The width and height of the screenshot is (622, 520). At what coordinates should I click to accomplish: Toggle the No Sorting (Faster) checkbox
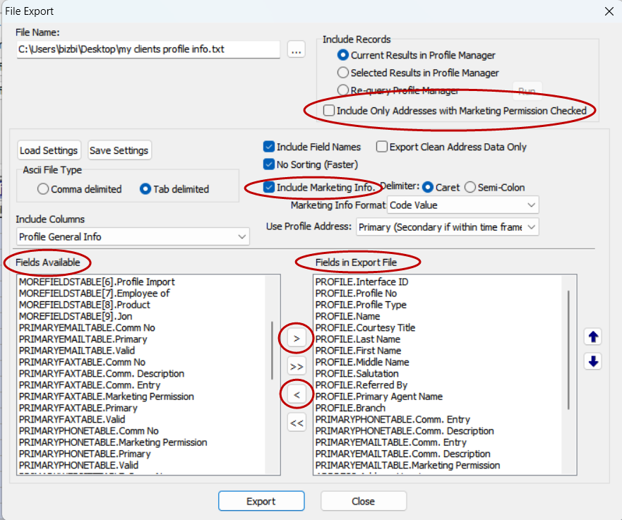(x=269, y=164)
